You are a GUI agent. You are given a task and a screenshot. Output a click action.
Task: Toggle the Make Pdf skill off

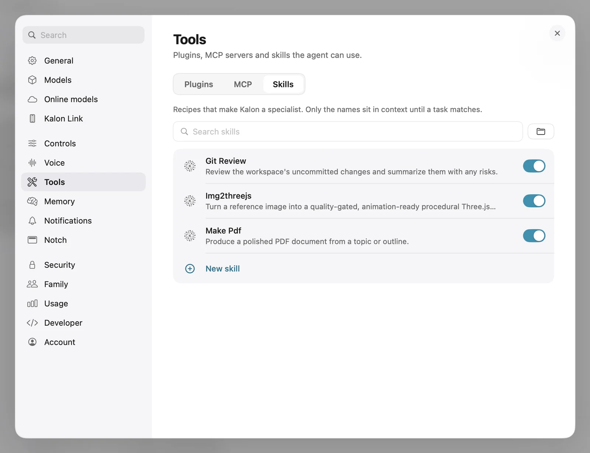pyautogui.click(x=534, y=236)
